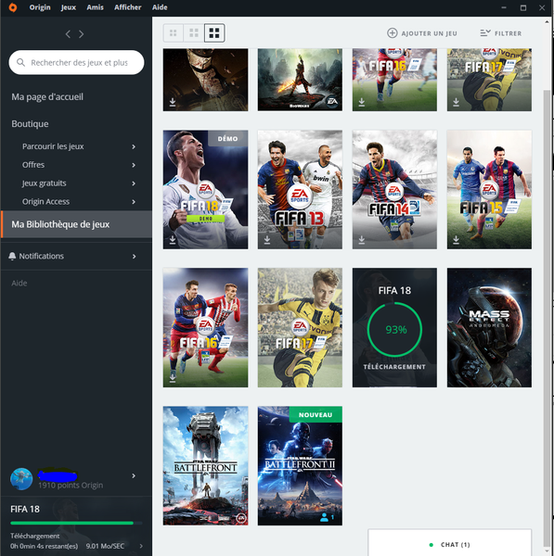Click the download icon on FIFA 18 Démo
This screenshot has width=554, height=556.
coord(173,239)
